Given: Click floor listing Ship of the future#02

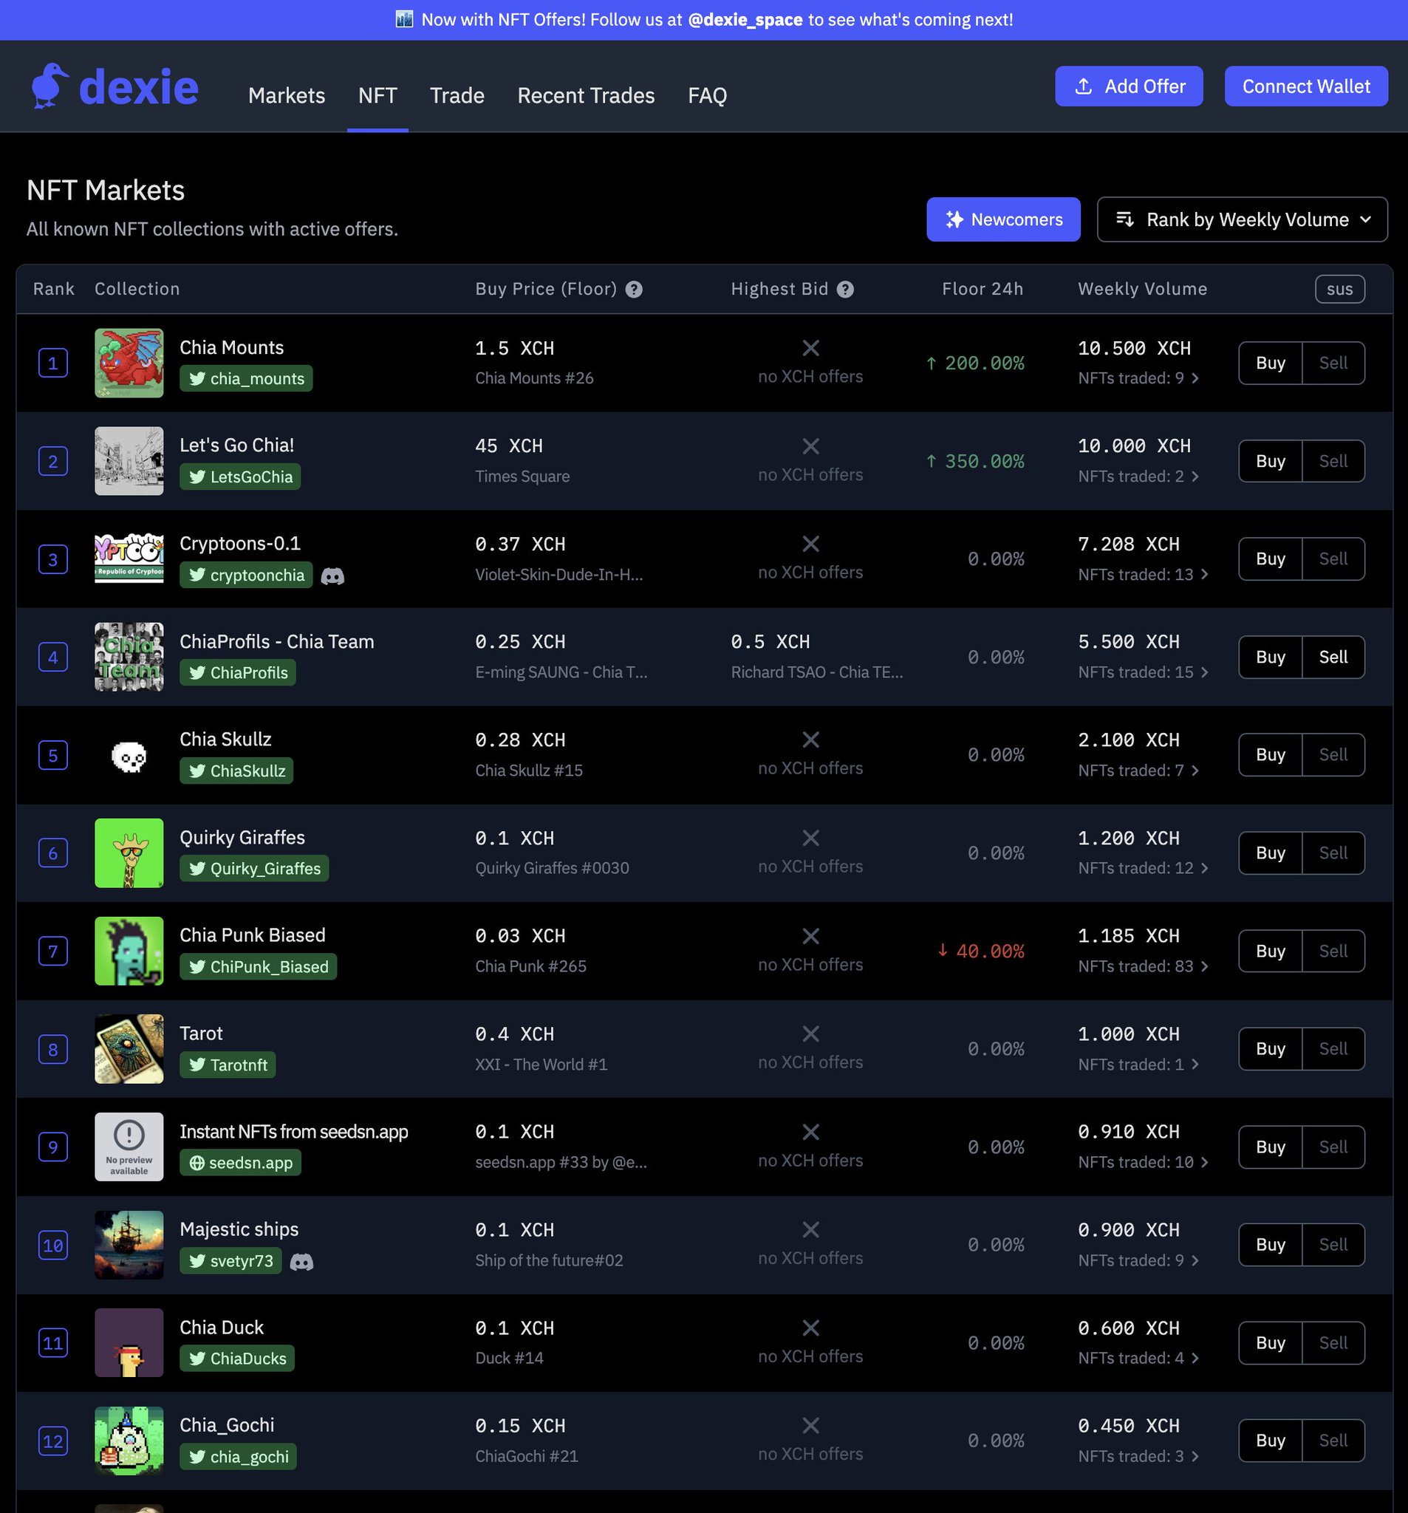Looking at the screenshot, I should point(549,1260).
